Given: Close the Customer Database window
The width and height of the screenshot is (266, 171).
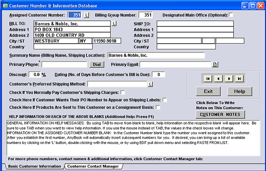Looking at the screenshot, I should (x=261, y=6).
